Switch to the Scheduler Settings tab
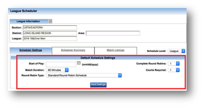This screenshot has height=107, width=203. tap(31, 50)
